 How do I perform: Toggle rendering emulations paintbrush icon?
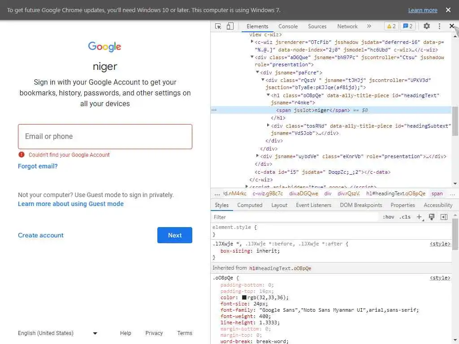431,217
